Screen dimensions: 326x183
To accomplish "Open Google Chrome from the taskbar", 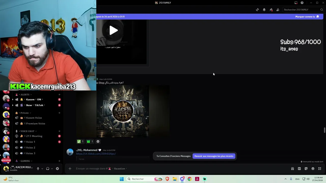I will 189,179.
